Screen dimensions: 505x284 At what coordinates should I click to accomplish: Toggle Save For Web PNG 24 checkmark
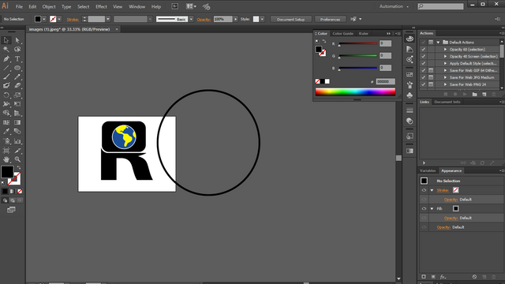click(x=423, y=84)
